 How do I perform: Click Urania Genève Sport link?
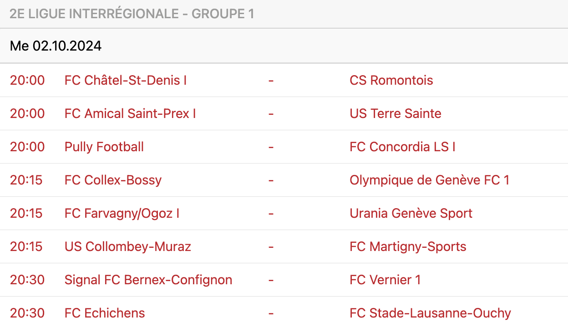[411, 213]
